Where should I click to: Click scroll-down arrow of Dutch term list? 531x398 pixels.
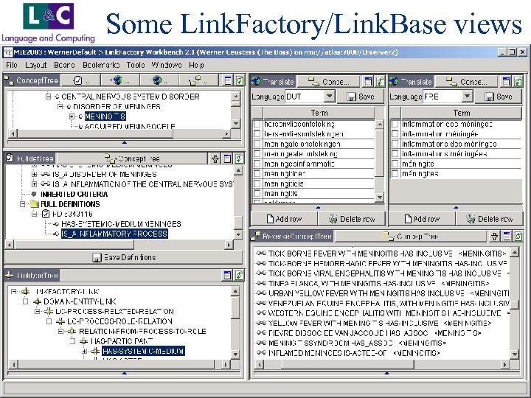(x=380, y=197)
